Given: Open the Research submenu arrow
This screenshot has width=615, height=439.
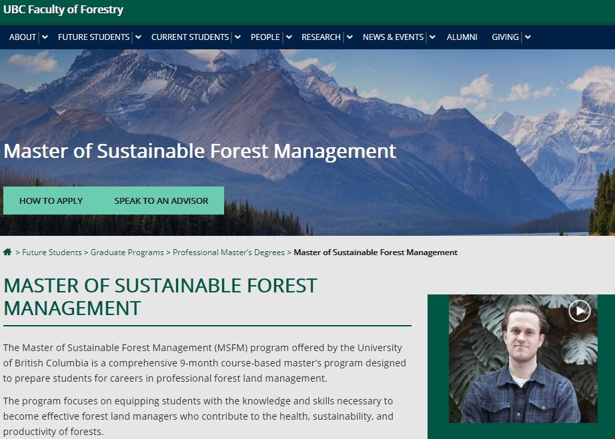Looking at the screenshot, I should pos(349,37).
